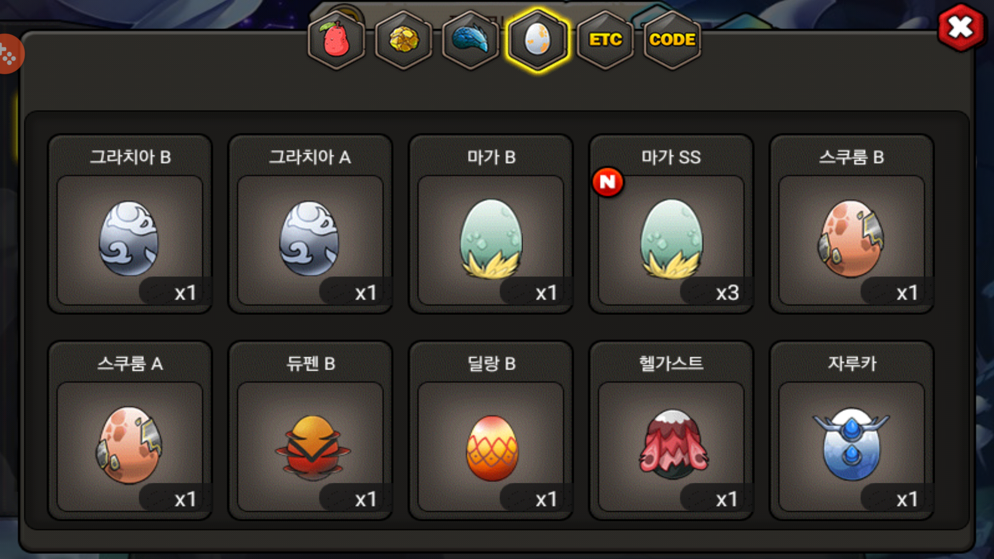Tap the red N new-item badge
This screenshot has width=994, height=559.
608,182
